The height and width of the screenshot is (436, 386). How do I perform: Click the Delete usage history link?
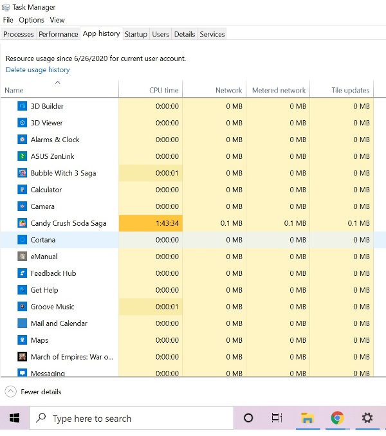tap(38, 70)
